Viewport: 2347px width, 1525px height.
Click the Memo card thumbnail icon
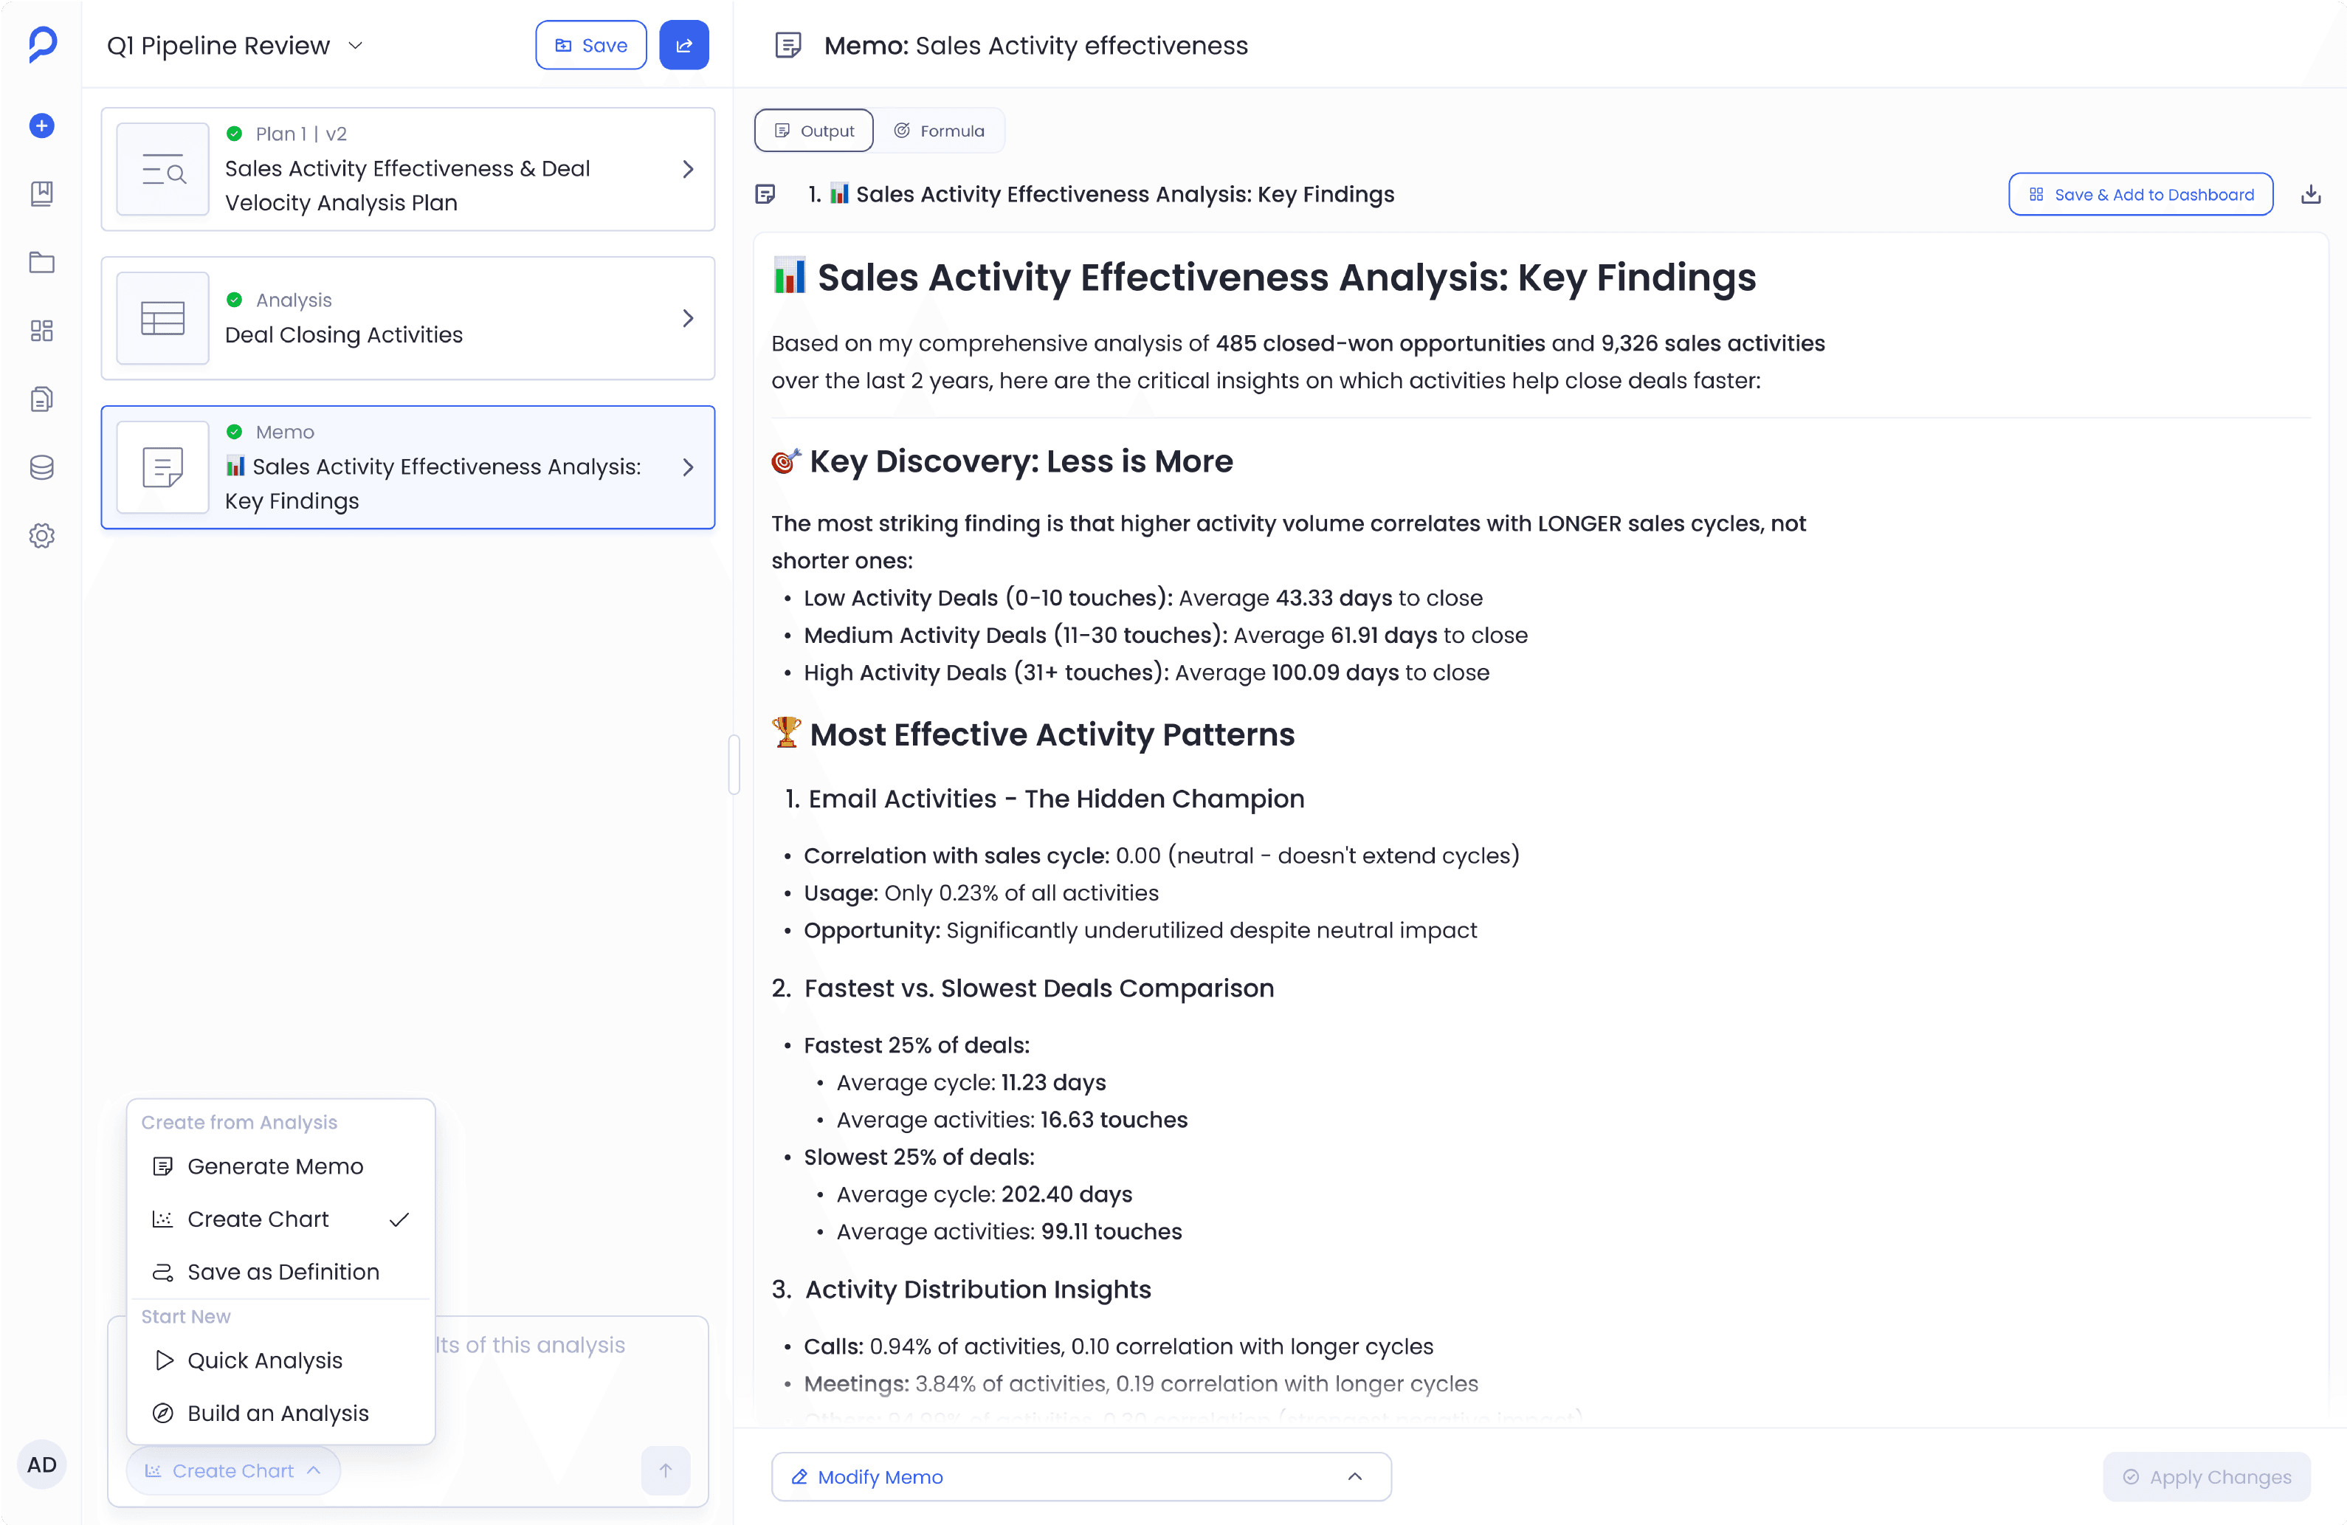[x=162, y=467]
